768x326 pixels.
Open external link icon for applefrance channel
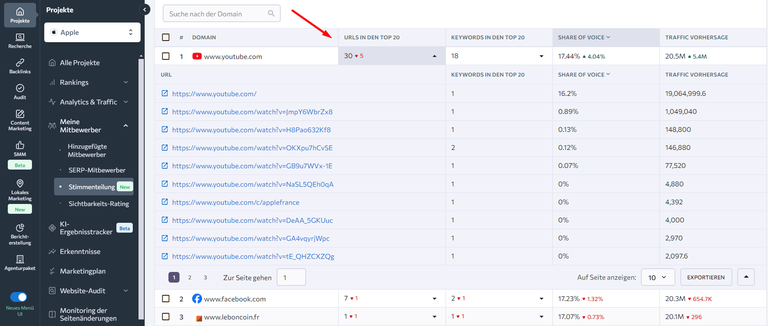click(x=165, y=202)
